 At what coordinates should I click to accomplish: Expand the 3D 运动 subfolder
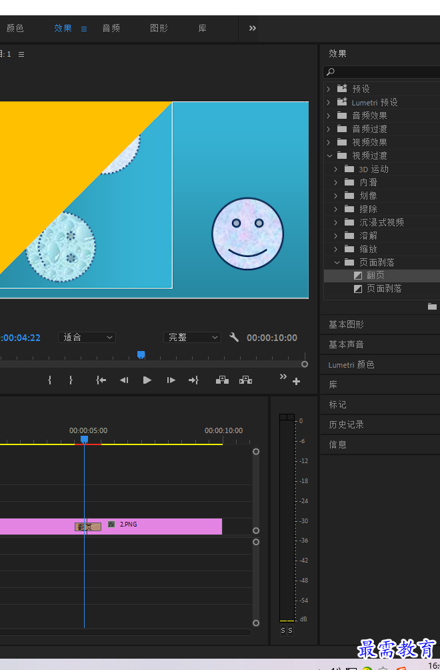[336, 170]
